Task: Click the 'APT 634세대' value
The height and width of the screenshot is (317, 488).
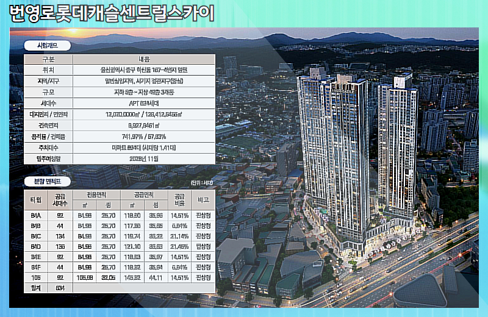Action: 144,103
